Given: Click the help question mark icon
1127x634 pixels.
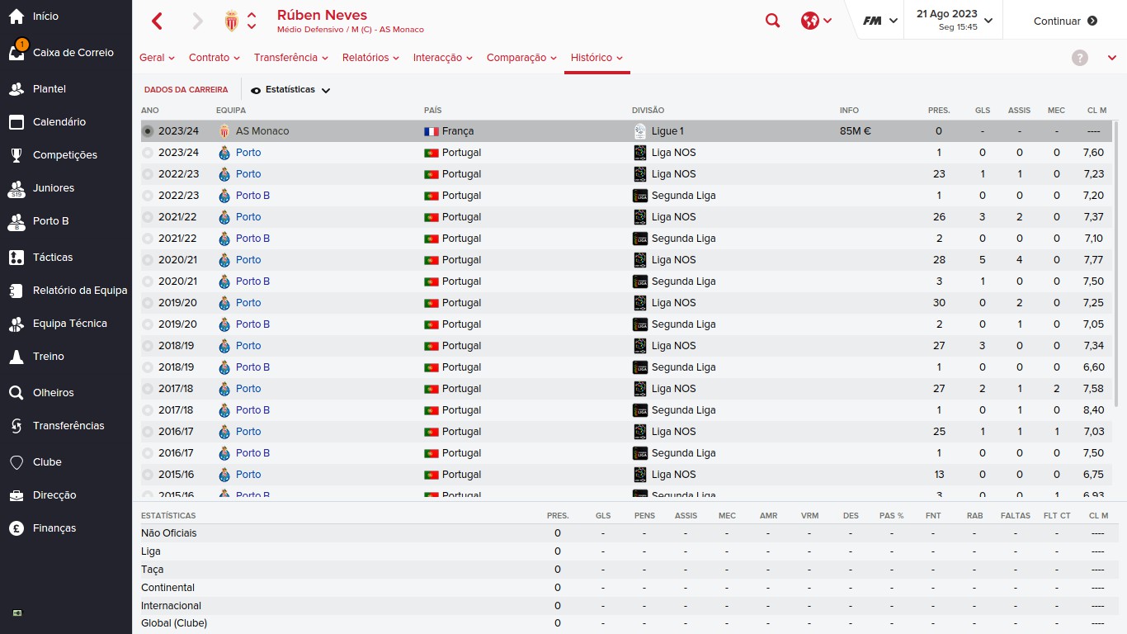Looking at the screenshot, I should pyautogui.click(x=1079, y=58).
